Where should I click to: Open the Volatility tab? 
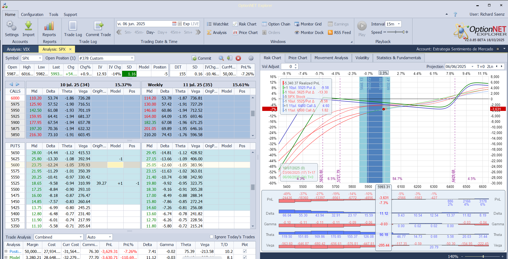pyautogui.click(x=362, y=58)
